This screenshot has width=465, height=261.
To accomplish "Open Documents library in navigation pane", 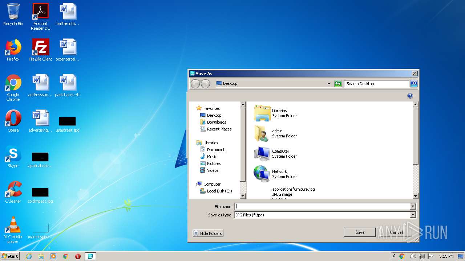I will [x=214, y=150].
